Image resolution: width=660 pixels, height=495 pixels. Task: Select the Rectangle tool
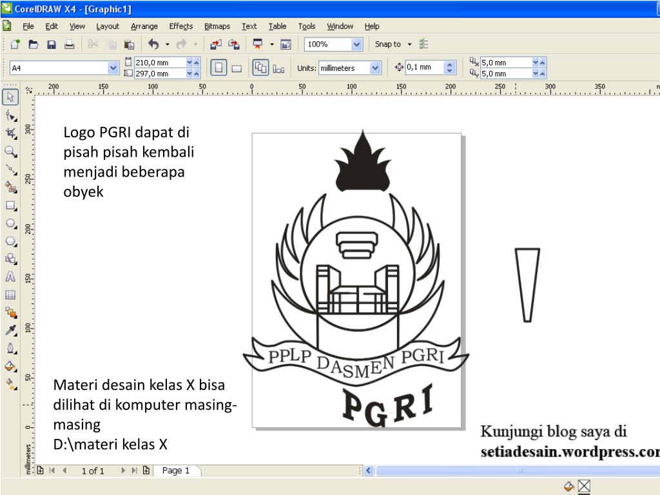click(10, 206)
